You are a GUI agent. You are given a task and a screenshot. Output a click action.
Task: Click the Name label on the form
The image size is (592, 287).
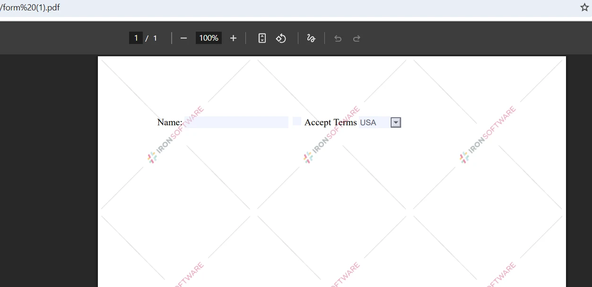[x=169, y=122]
